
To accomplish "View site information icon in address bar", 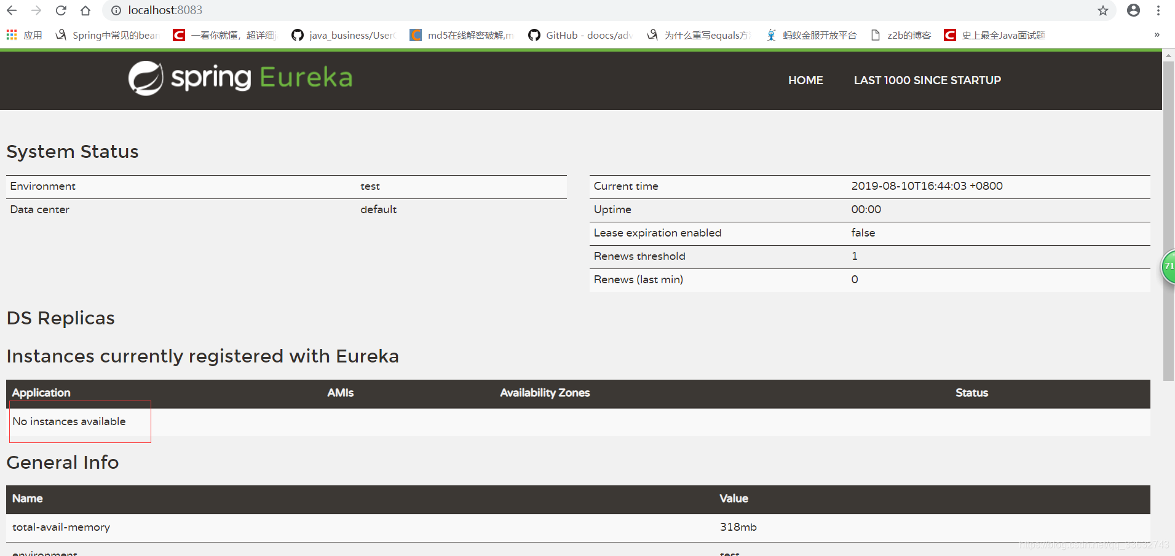I will coord(116,10).
